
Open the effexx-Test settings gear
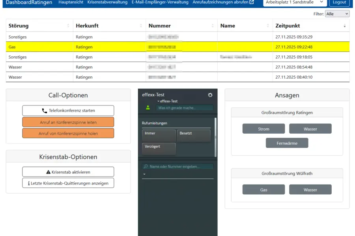210,95
